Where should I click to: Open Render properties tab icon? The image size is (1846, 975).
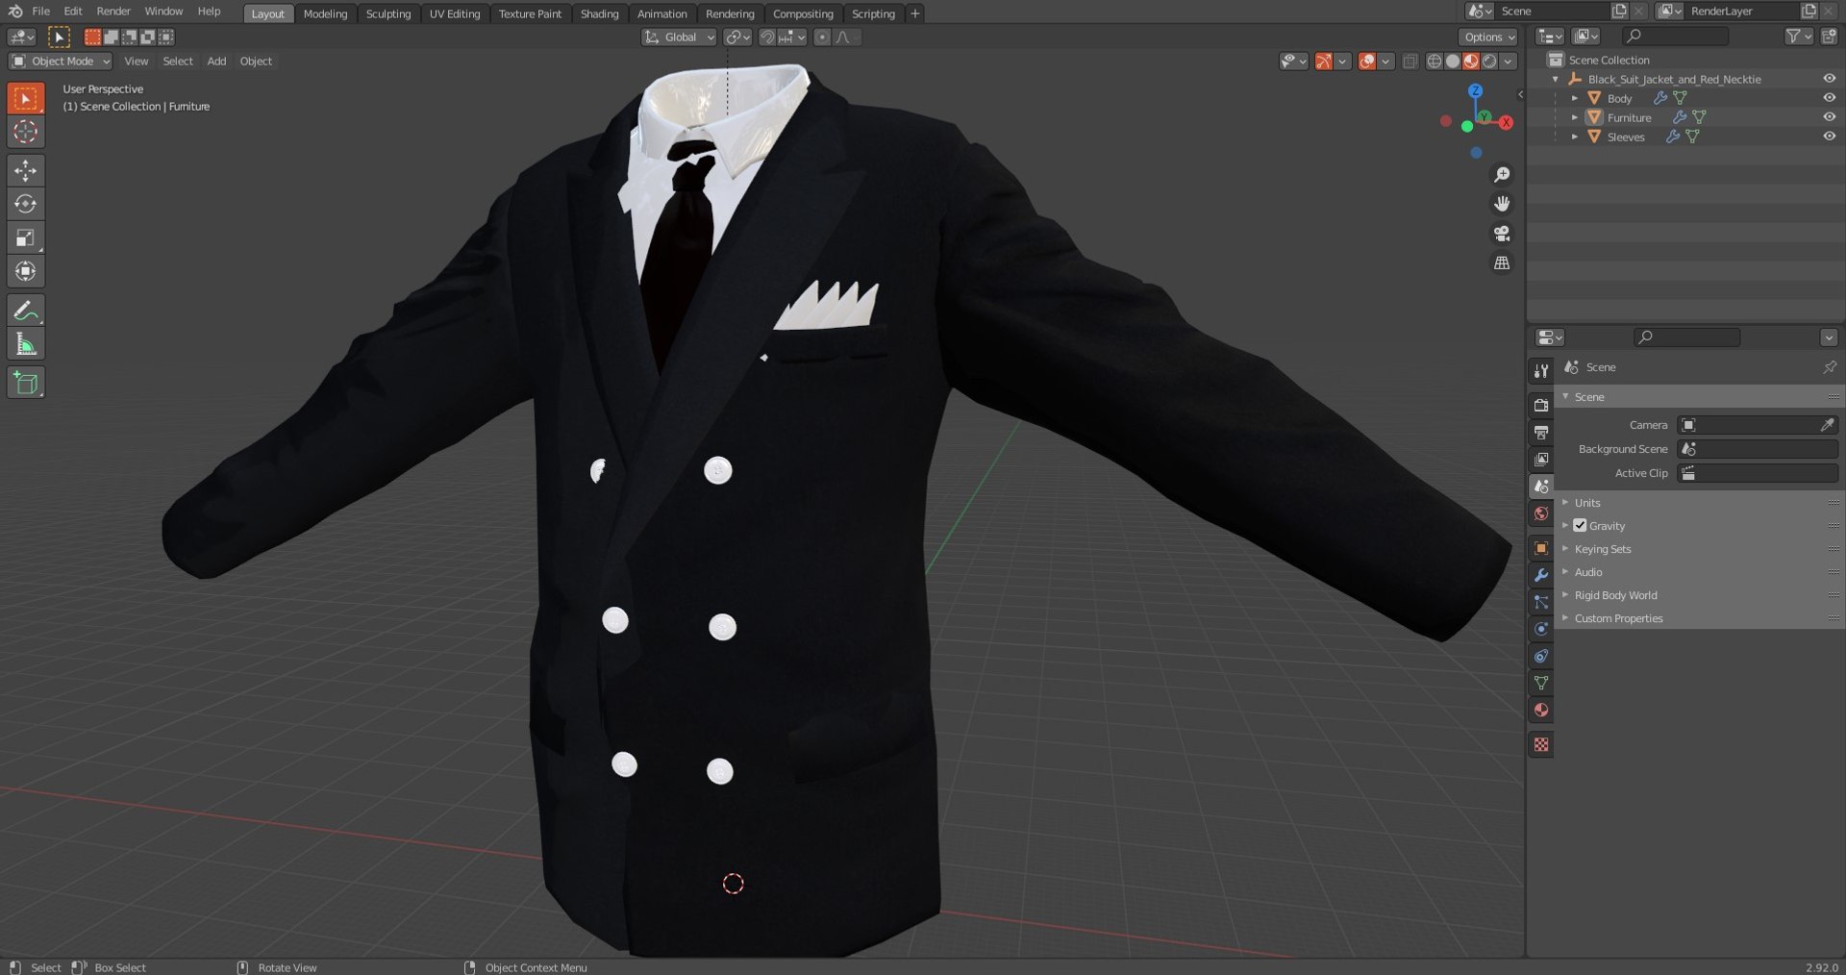(x=1541, y=406)
